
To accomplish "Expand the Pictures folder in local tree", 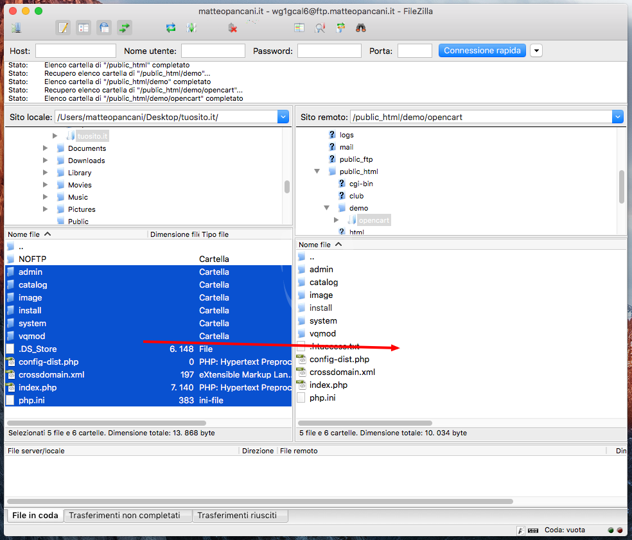I will (x=45, y=209).
